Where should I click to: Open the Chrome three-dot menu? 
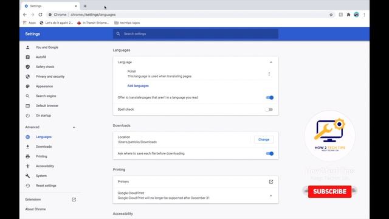coord(364,15)
